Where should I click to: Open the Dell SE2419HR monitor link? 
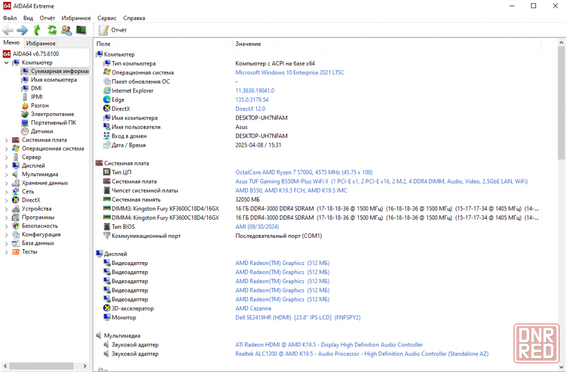[x=298, y=318]
